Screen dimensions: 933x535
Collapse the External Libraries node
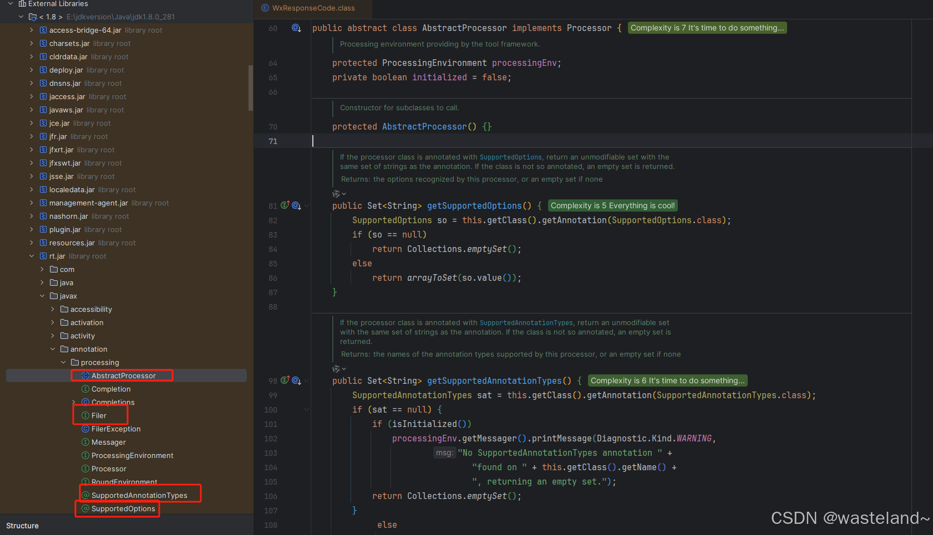pos(11,4)
